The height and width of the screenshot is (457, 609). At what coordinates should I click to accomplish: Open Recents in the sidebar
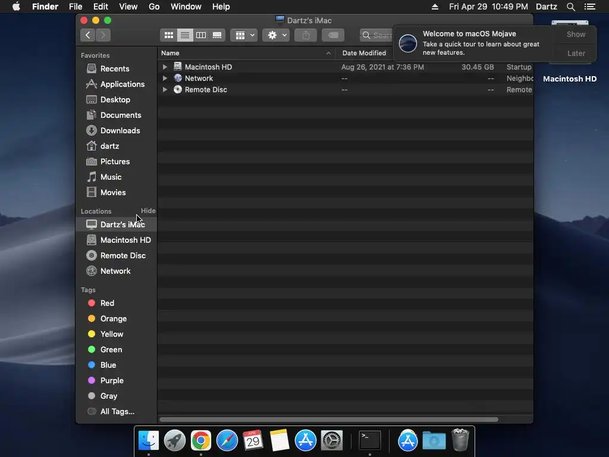(115, 69)
